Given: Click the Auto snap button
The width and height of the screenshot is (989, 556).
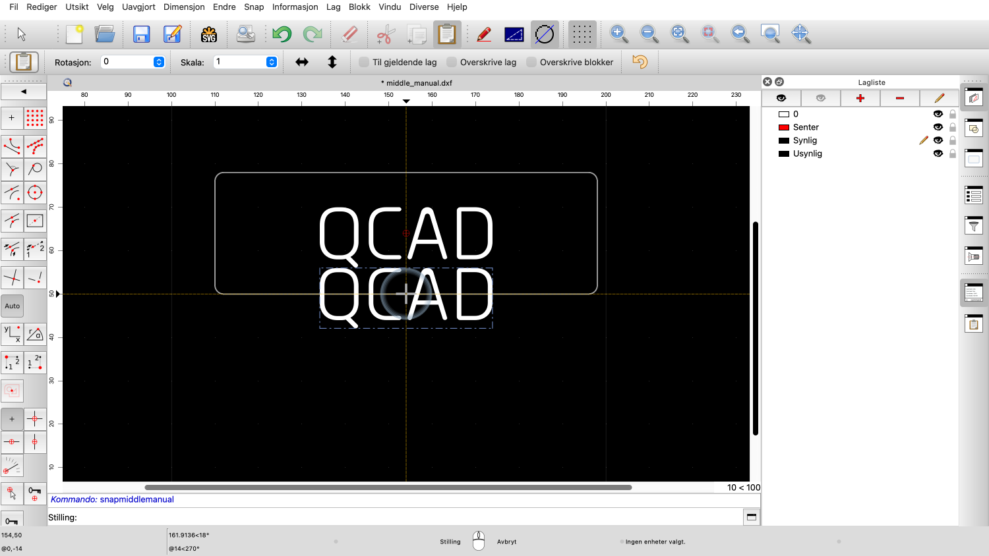Looking at the screenshot, I should [x=13, y=306].
